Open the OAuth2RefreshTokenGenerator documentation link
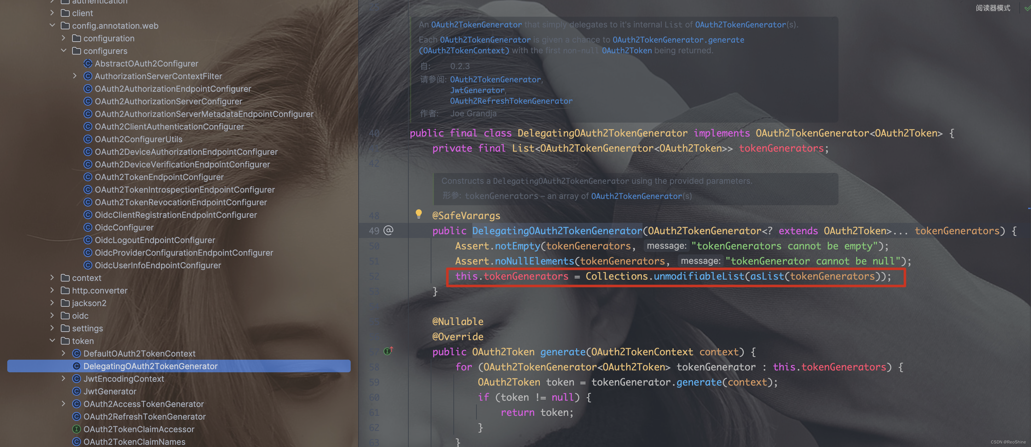1031x447 pixels. (x=511, y=101)
